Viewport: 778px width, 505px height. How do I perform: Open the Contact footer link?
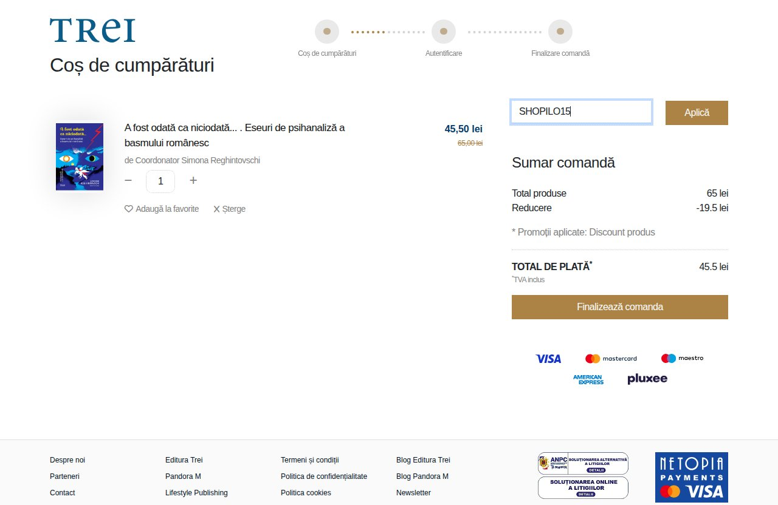63,493
